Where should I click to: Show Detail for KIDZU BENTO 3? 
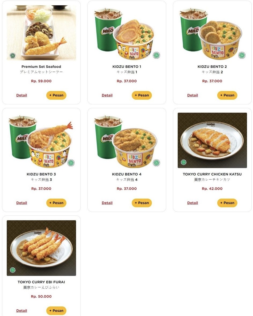(x=21, y=203)
